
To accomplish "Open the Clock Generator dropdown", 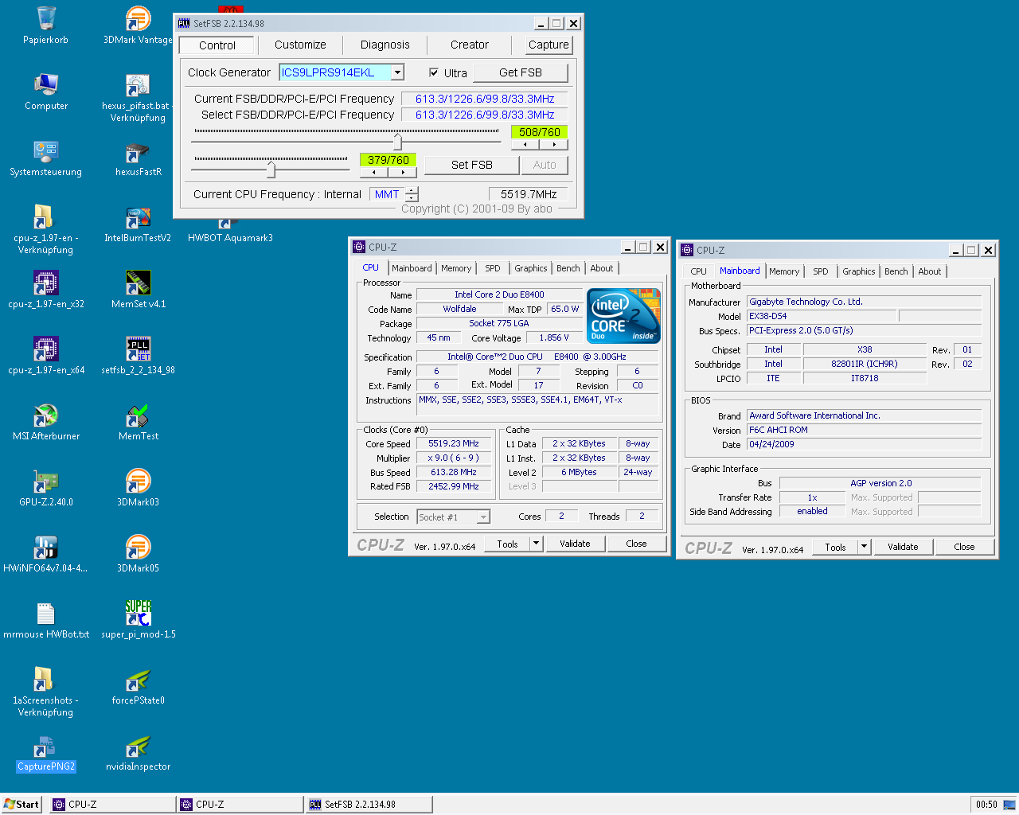I will 397,72.
